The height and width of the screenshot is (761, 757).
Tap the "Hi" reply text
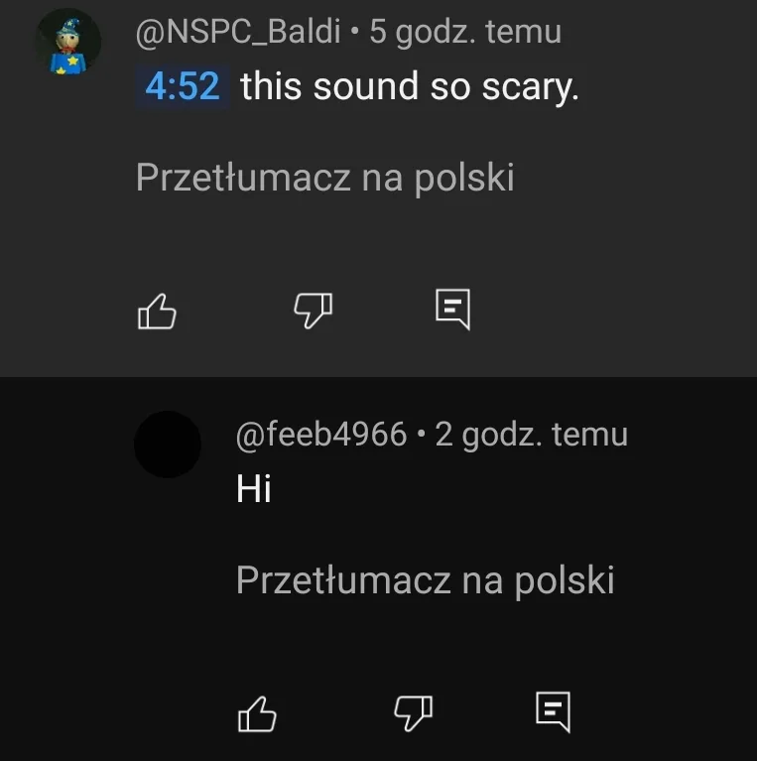click(254, 488)
